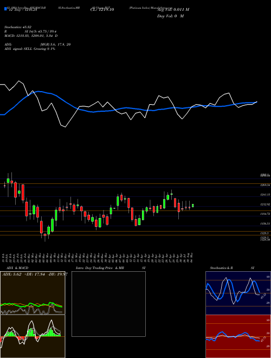Click the Stochastics & R SI panel title
271x358 pixels.
click(232, 268)
